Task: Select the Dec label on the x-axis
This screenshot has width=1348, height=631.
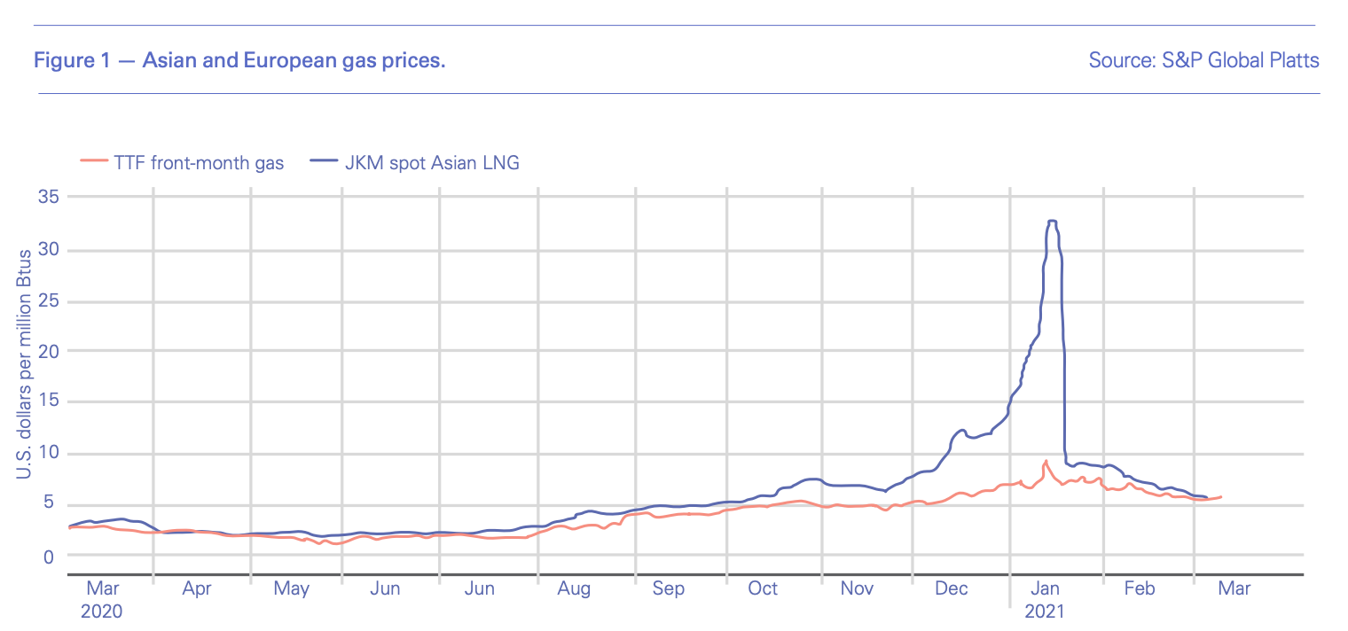Action: coord(952,589)
